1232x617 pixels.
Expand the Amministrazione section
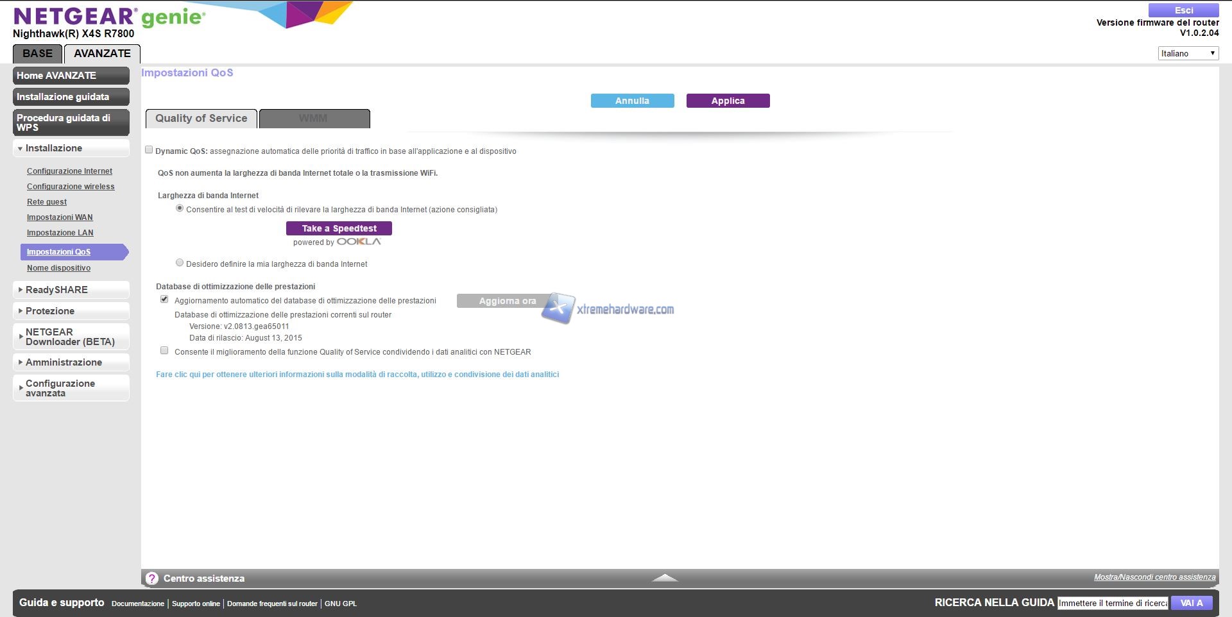[x=71, y=362]
